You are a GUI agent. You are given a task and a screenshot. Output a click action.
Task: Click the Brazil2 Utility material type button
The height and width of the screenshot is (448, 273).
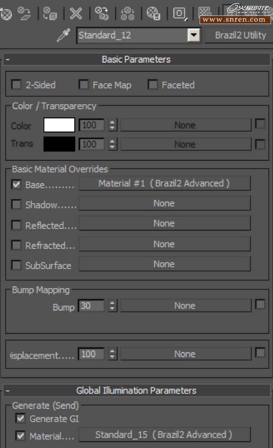[240, 35]
